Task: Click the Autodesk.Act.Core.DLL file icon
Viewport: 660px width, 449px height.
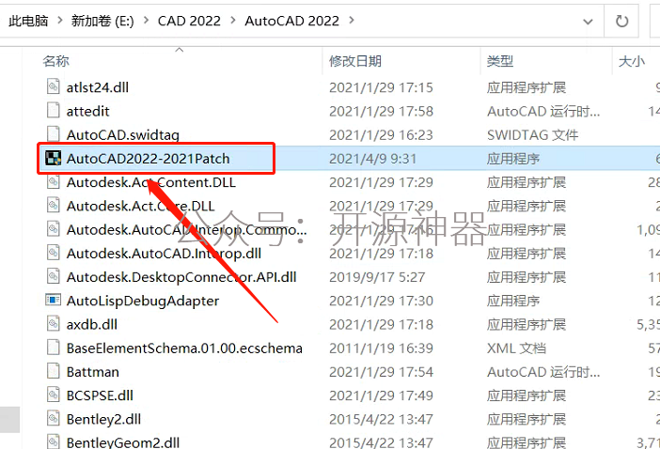Action: point(53,205)
